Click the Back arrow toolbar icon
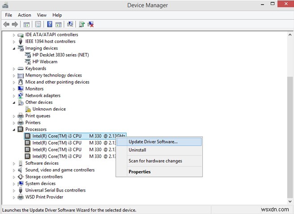Viewport: 294px width, 214px height. coord(6,24)
